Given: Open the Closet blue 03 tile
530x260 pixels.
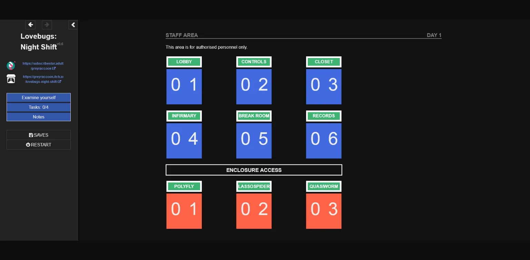Looking at the screenshot, I should [x=323, y=86].
